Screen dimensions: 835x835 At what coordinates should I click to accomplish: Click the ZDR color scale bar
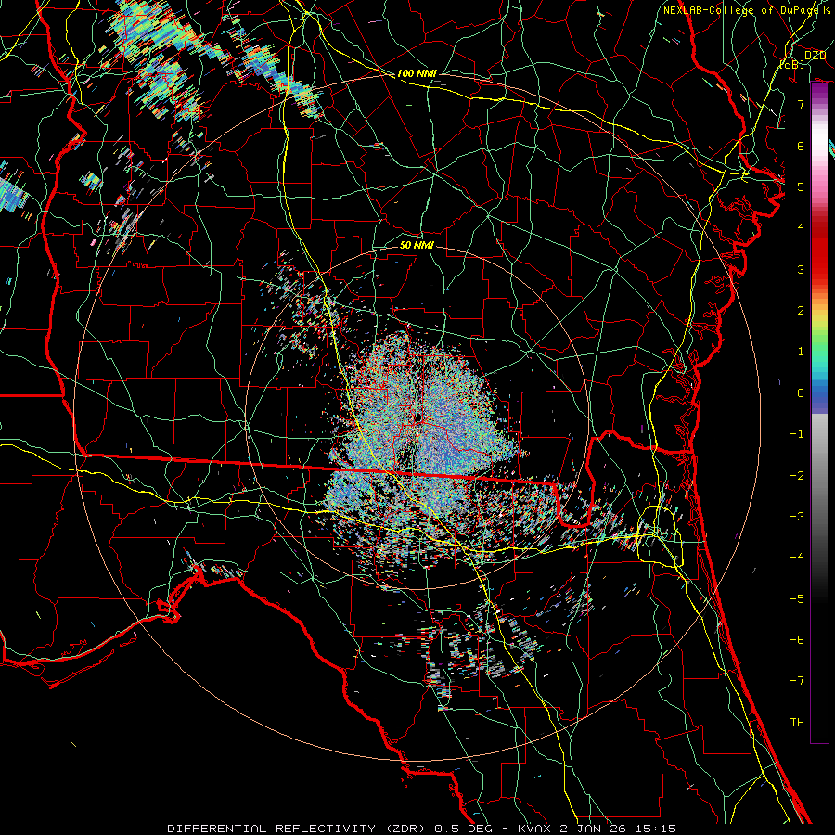819,413
